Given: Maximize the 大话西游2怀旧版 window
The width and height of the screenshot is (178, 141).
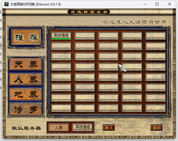Looking at the screenshot, I should (x=157, y=4).
